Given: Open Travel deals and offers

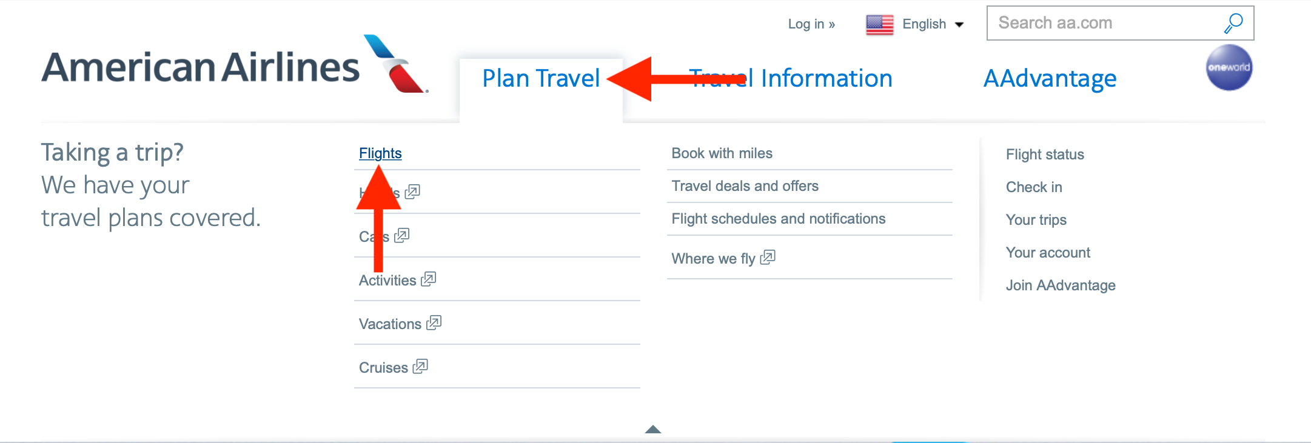Looking at the screenshot, I should tap(745, 186).
